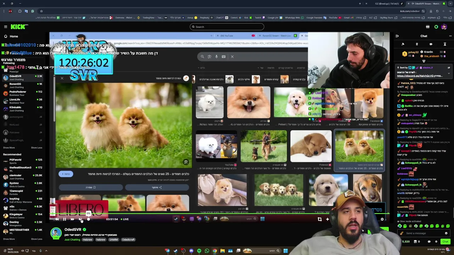Open theRealShookon3 recommended channel
Screen dimensions: 454x255
tap(22, 169)
